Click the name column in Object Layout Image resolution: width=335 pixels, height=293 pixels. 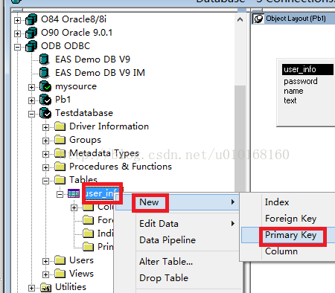(x=293, y=91)
